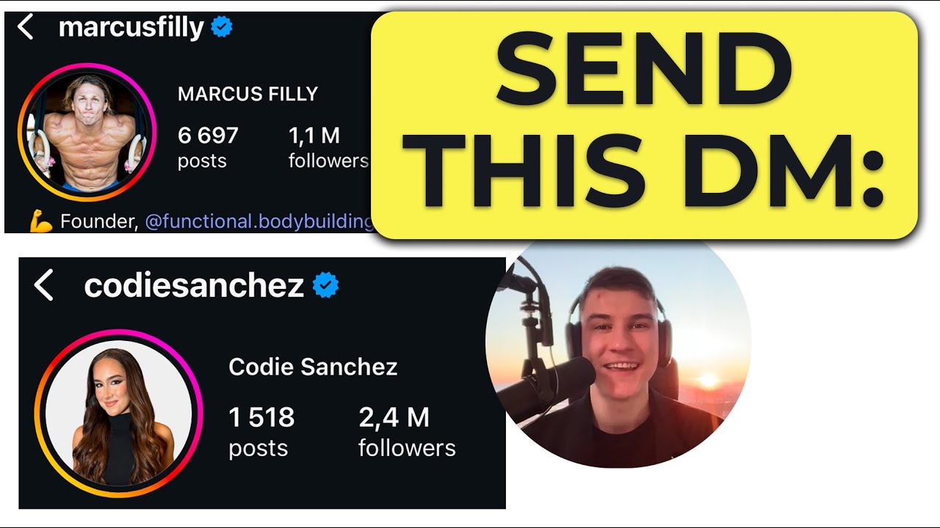Go back using arrow beside codiesanchez
This screenshot has height=528, width=940.
(x=45, y=285)
